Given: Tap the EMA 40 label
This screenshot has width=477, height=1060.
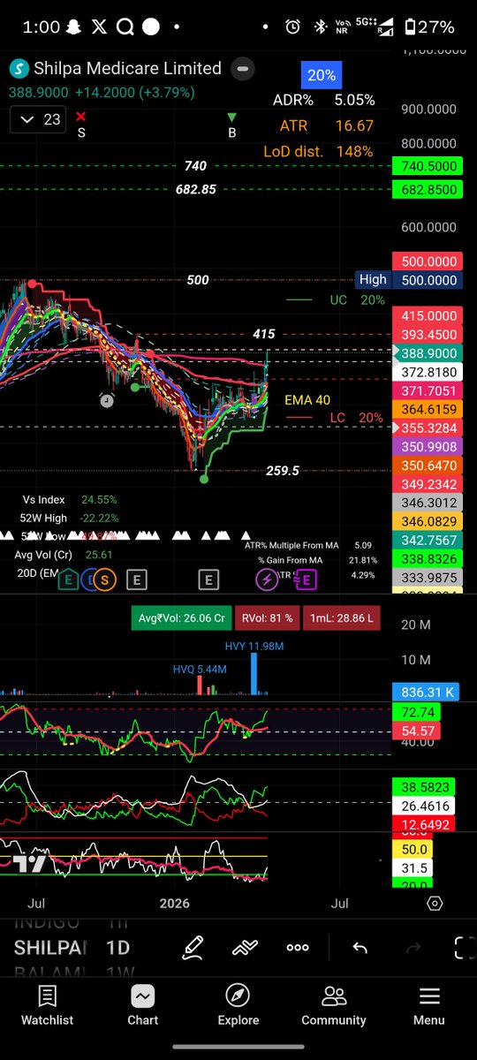Looking at the screenshot, I should pyautogui.click(x=307, y=400).
